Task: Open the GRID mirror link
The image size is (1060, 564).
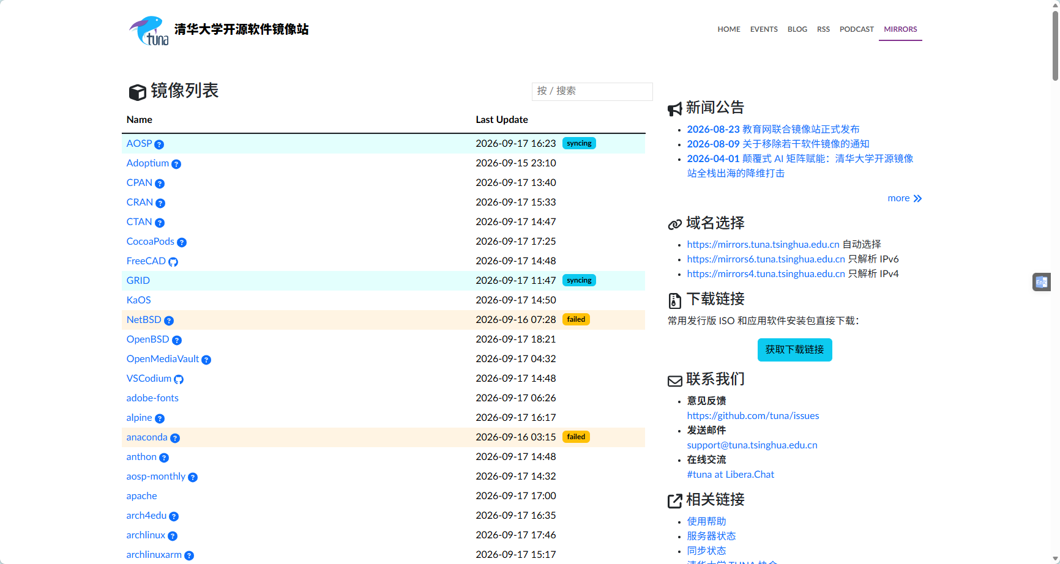Action: coord(138,280)
